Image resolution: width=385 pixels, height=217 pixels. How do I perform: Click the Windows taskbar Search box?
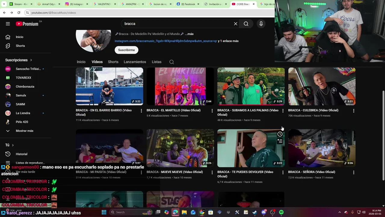(x=130, y=212)
